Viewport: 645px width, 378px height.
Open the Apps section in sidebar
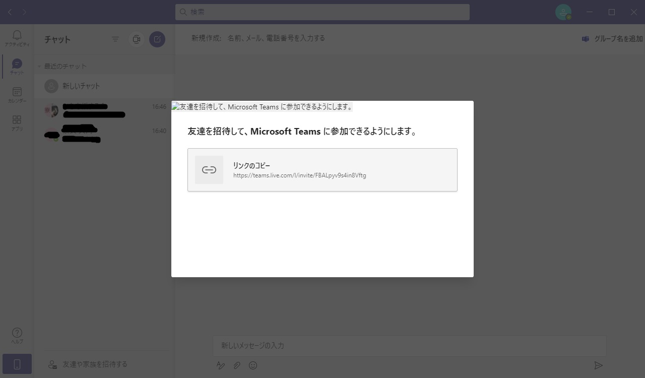click(x=17, y=122)
